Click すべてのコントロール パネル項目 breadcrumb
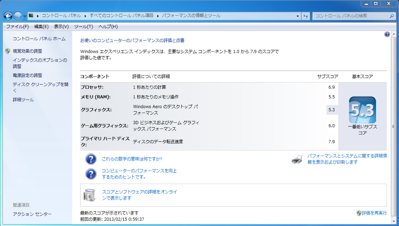The height and width of the screenshot is (226, 399). point(122,16)
